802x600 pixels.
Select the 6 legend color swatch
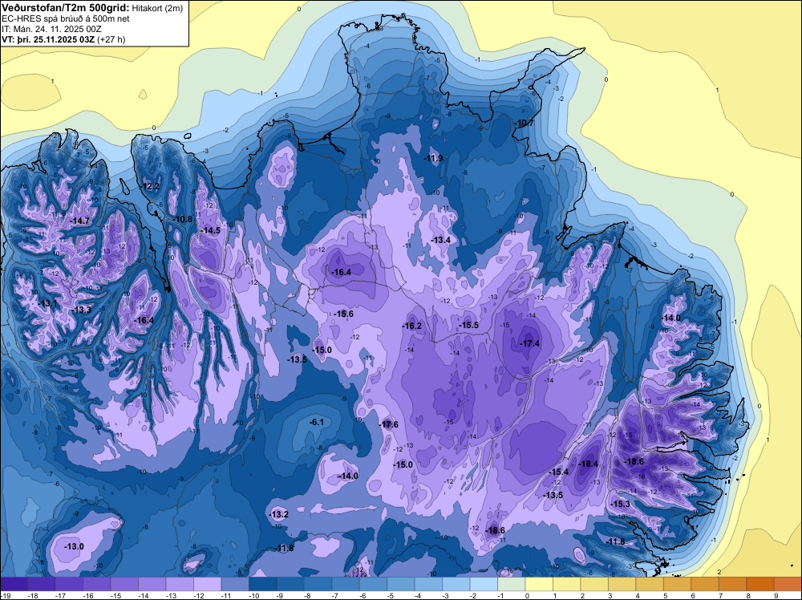[704, 584]
